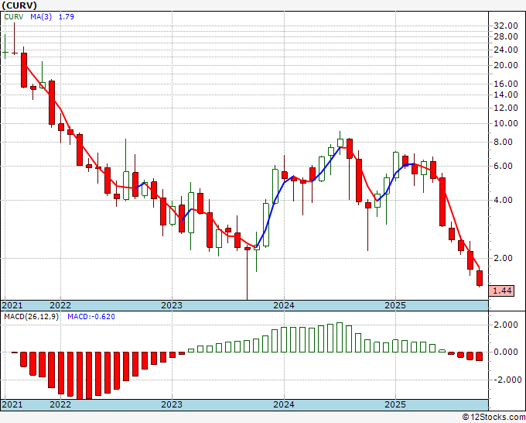Click 2025 on the MACD panel timeline
Viewport: 526px width, 423px height.
395,404
